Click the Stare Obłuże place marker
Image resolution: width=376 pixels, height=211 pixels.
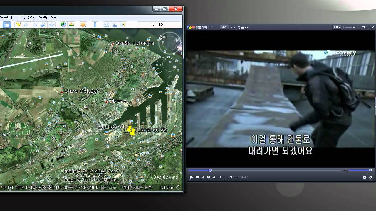[x=62, y=92]
